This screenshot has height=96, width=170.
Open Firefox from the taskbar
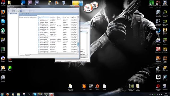tap(8, 94)
